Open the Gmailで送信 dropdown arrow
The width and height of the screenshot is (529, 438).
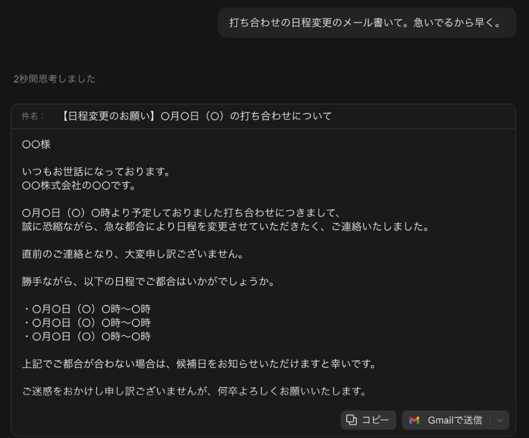tap(500, 420)
